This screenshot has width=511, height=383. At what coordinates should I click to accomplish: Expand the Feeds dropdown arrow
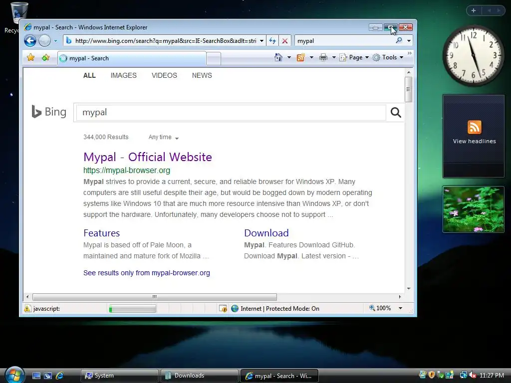pos(311,57)
